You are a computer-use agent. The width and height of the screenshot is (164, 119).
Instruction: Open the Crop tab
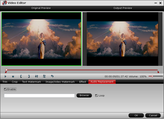15,82
